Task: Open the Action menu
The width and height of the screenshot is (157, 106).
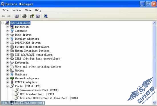Action: click(x=17, y=10)
